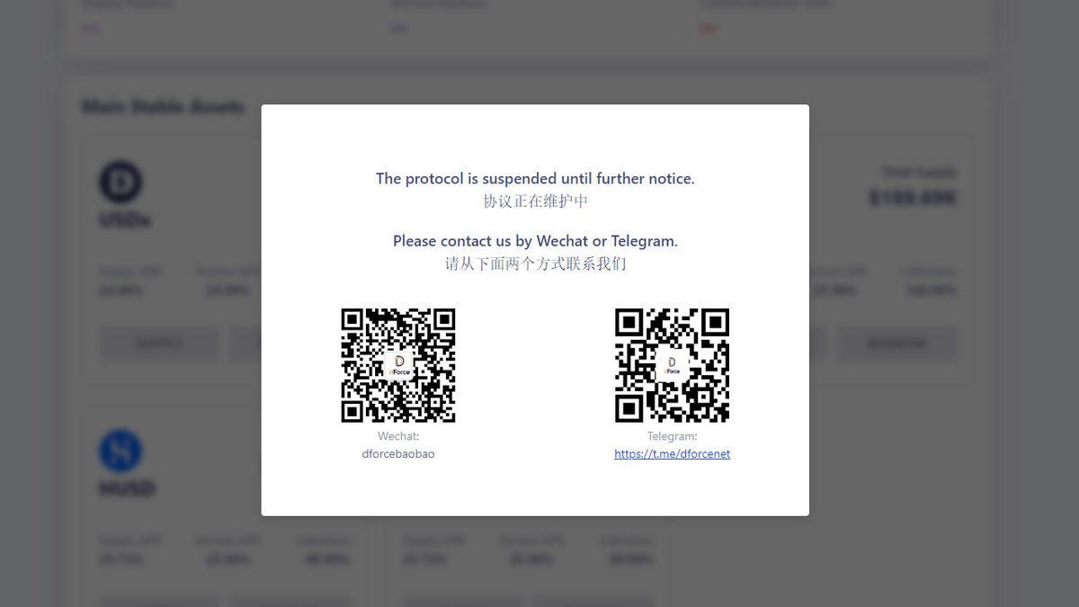Select the dforcebaobao Wechat ID text

pyautogui.click(x=398, y=454)
